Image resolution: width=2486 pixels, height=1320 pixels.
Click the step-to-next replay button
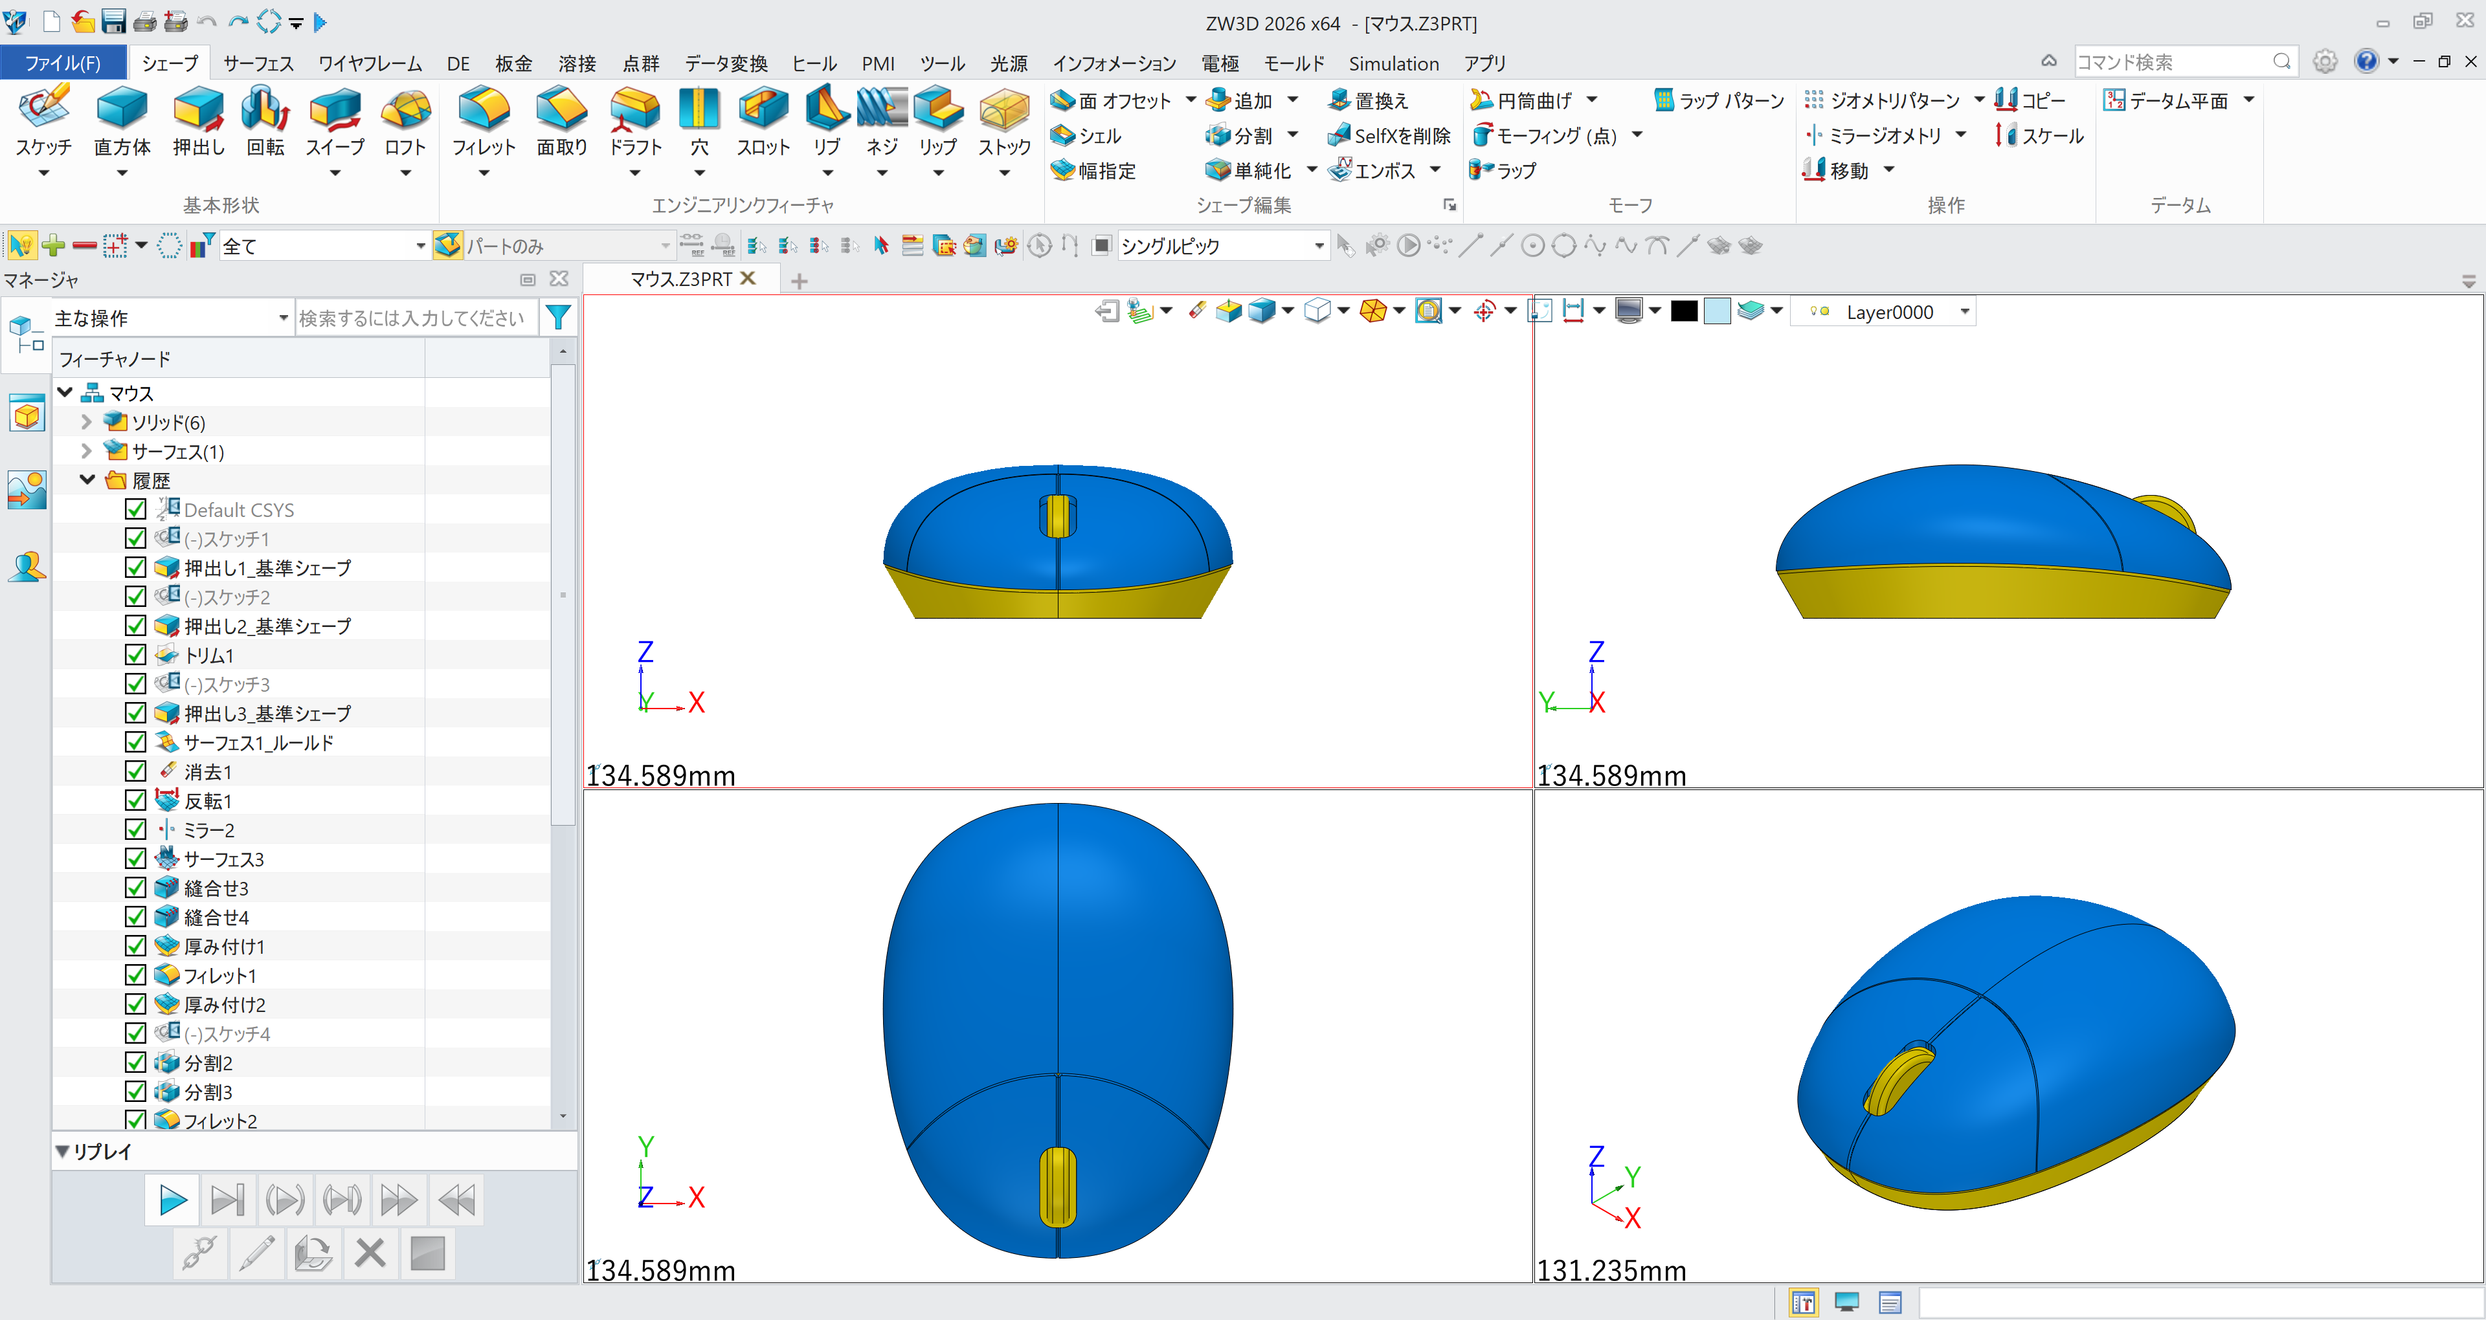tap(228, 1200)
